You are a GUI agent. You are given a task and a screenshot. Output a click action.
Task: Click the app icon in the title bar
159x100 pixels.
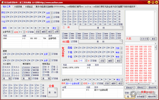click(x=2, y=2)
